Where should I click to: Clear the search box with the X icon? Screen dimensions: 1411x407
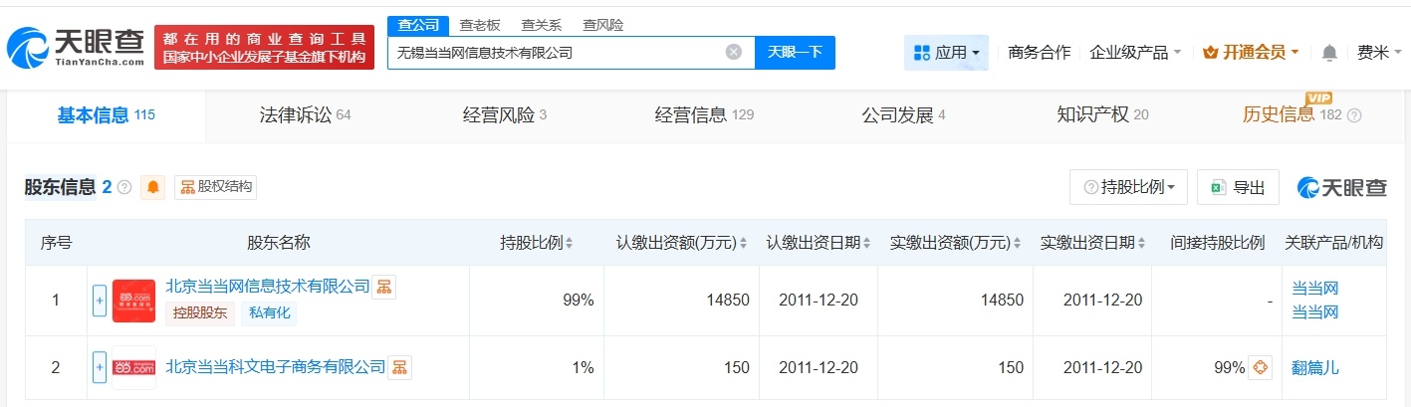click(x=734, y=52)
